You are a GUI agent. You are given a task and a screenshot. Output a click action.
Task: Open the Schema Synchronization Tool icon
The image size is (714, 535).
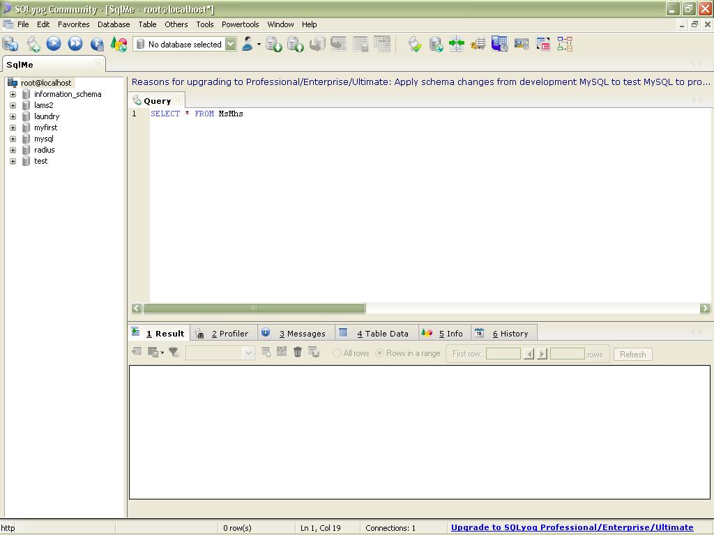pos(436,44)
